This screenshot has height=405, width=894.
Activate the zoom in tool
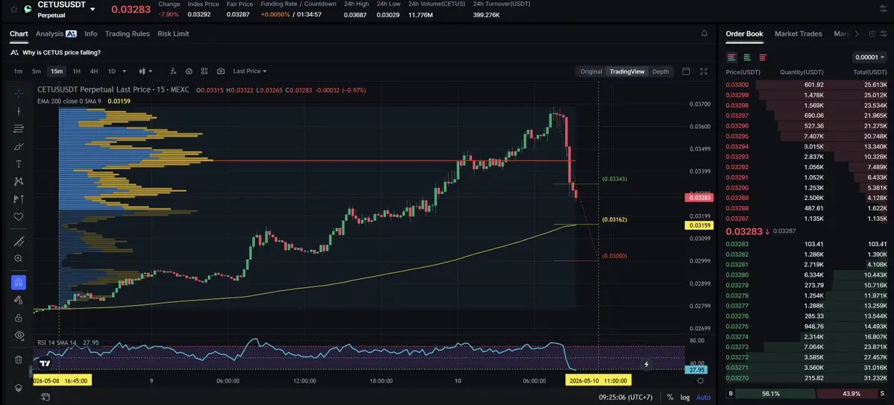18,258
